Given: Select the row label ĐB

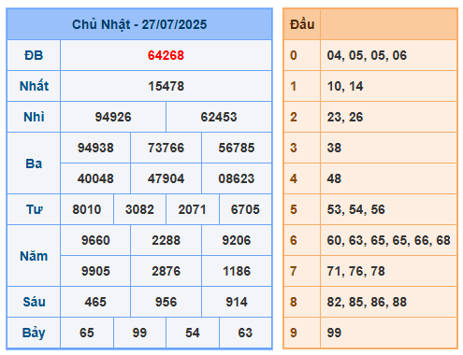Looking at the screenshot, I should tap(34, 55).
